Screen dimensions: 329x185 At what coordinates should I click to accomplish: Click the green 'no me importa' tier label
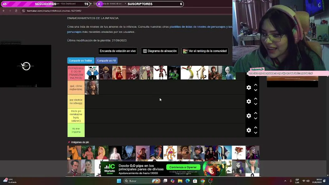point(76,130)
